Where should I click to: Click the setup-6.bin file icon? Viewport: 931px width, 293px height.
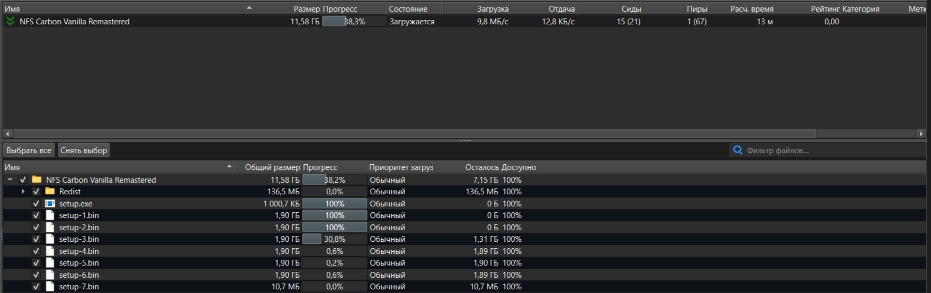[50, 275]
